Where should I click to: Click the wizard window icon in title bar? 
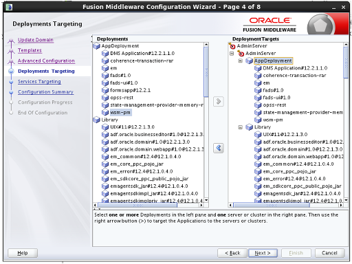(x=9, y=7)
